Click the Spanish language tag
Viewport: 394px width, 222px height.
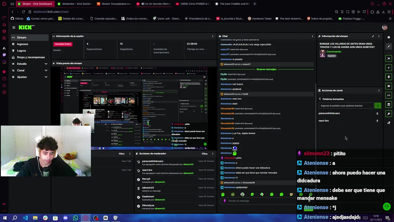pyautogui.click(x=332, y=56)
